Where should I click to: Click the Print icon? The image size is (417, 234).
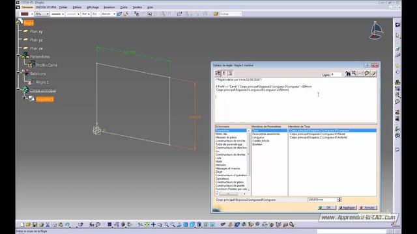(x=41, y=224)
